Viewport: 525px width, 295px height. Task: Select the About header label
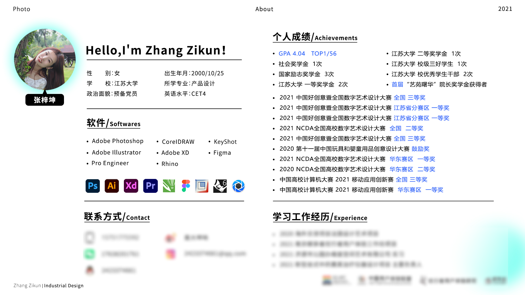click(x=264, y=9)
